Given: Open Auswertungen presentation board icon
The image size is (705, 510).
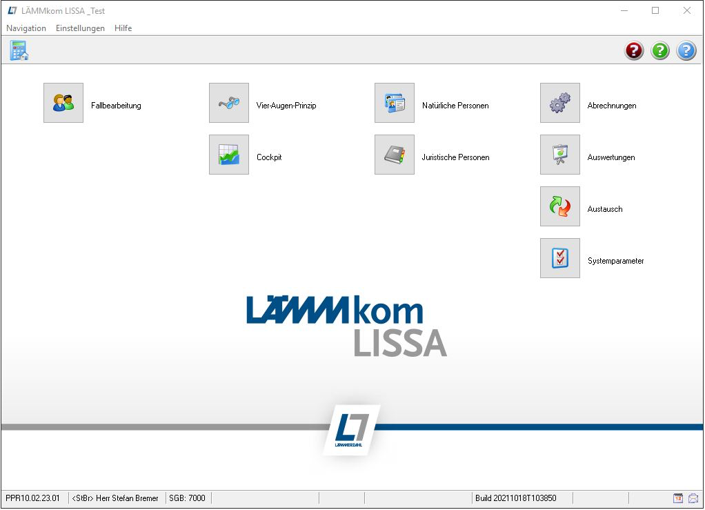Looking at the screenshot, I should pos(559,155).
